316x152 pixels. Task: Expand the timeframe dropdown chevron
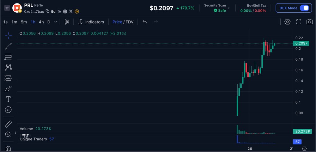[x=56, y=22]
